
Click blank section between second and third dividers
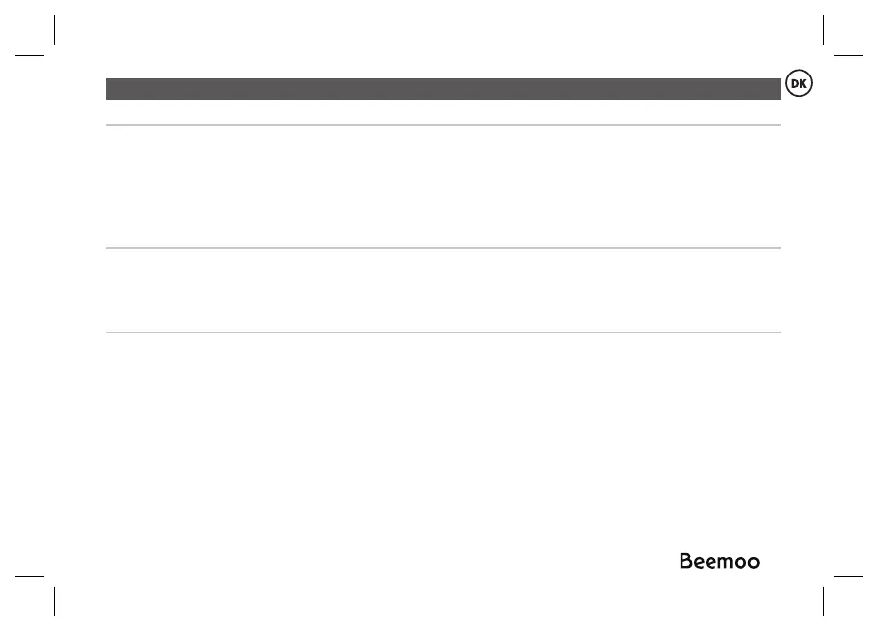442,290
